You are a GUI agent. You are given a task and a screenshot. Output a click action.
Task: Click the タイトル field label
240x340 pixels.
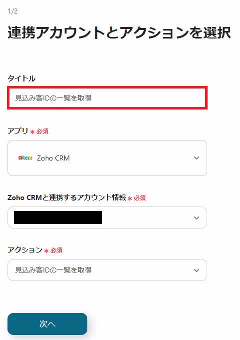point(21,78)
